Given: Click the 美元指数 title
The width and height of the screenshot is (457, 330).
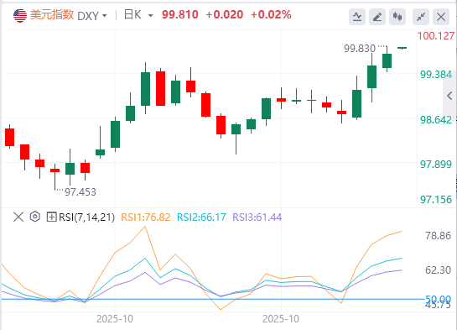Looking at the screenshot, I should point(52,15).
